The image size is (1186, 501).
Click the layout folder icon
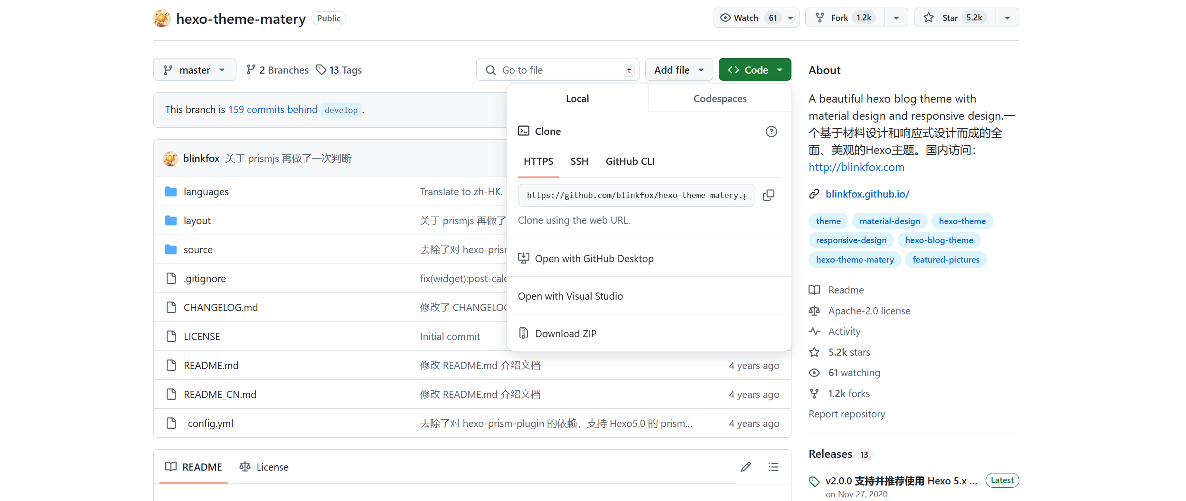[x=171, y=220]
